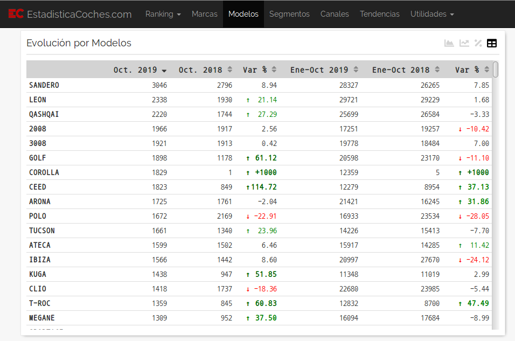The width and height of the screenshot is (515, 341).
Task: Select the Modelos tab
Action: (243, 14)
